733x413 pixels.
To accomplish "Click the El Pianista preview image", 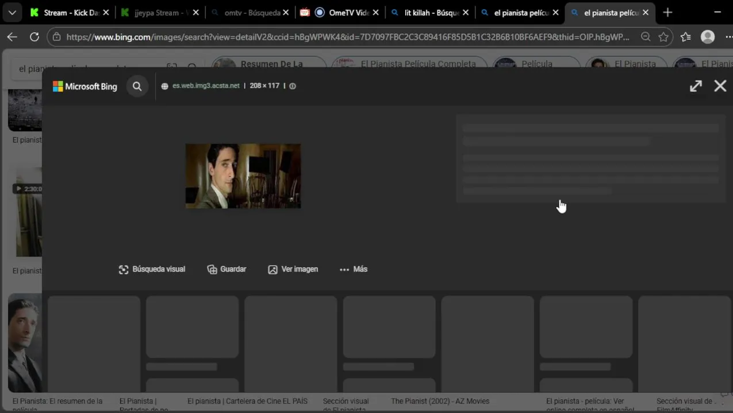I will [x=243, y=176].
